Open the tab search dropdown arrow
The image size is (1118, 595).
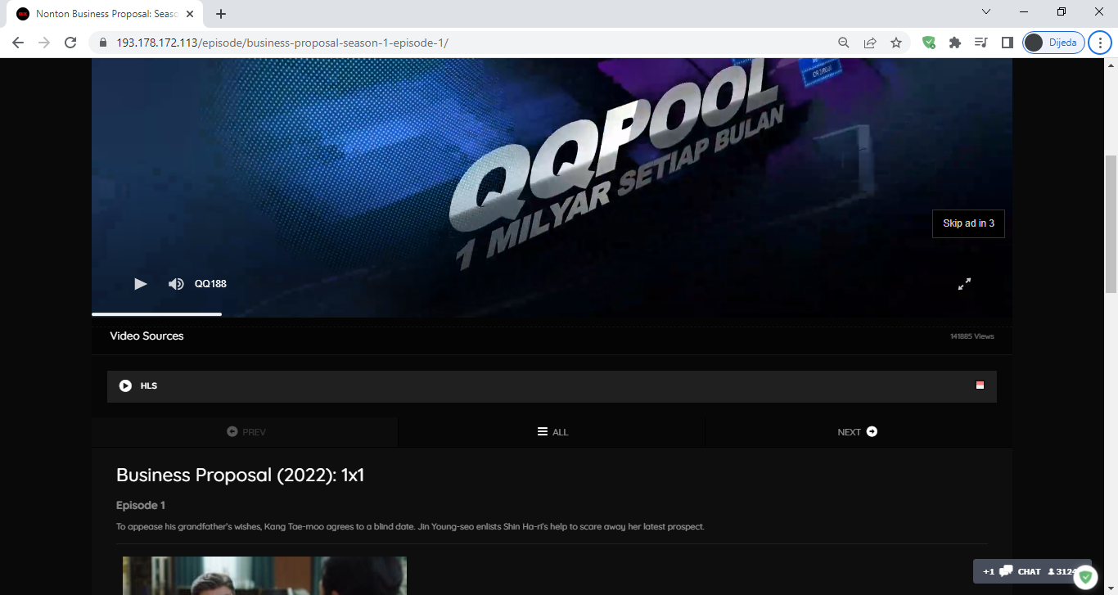(x=986, y=12)
